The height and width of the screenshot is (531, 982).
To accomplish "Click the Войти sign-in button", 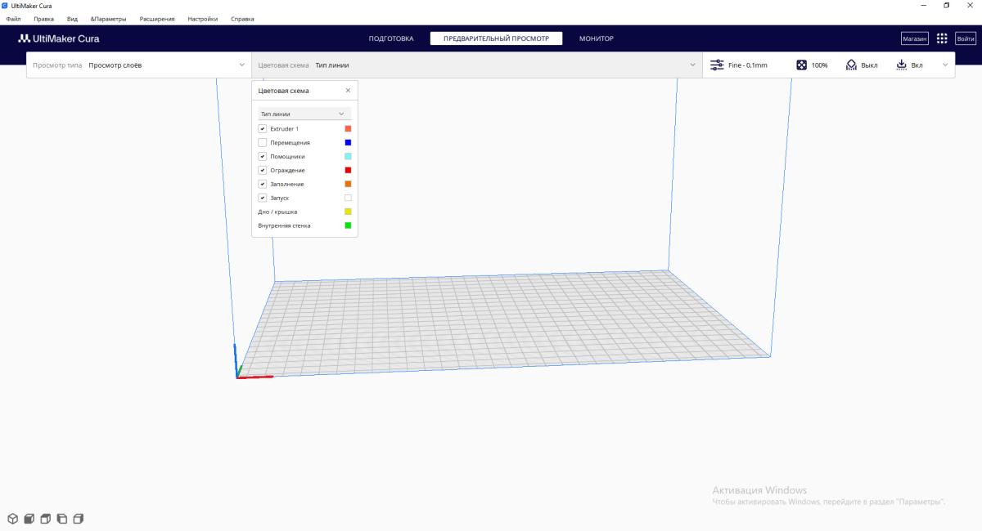I will (x=966, y=38).
